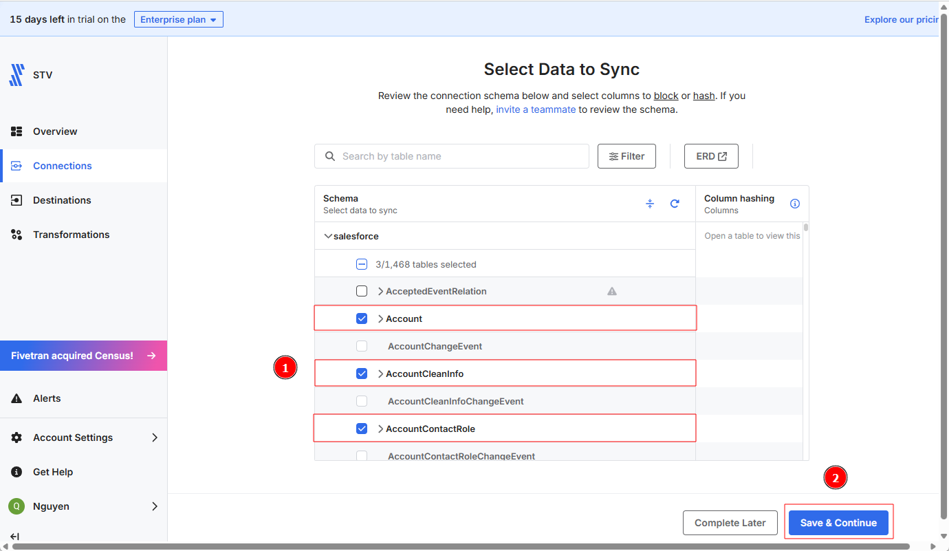949x551 pixels.
Task: Expand the AccountCleanInfo table columns
Action: pyautogui.click(x=380, y=374)
